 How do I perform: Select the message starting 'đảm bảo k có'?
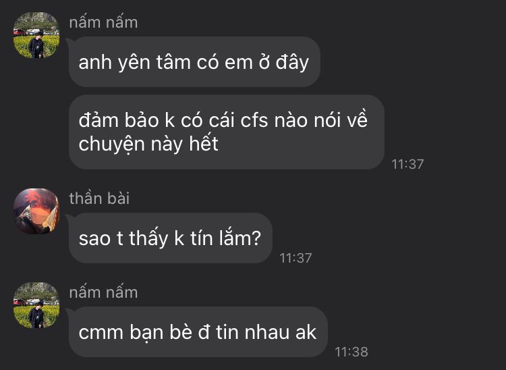click(227, 132)
